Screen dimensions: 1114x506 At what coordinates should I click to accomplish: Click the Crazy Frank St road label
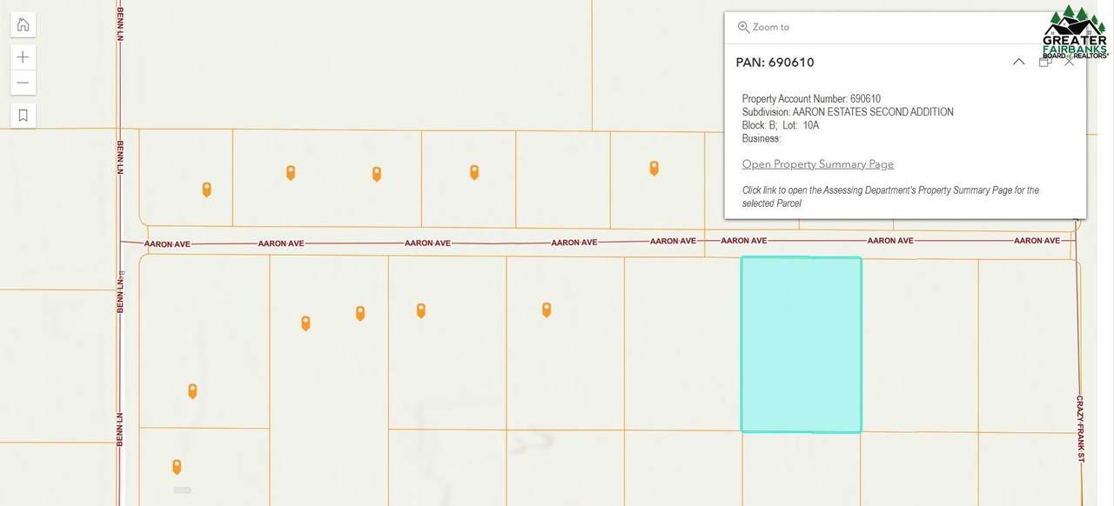(1080, 429)
